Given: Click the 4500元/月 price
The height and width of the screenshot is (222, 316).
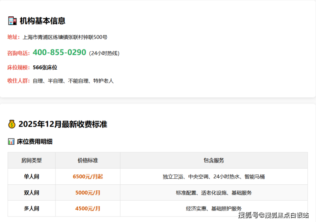Looking at the screenshot, I should (x=88, y=209).
